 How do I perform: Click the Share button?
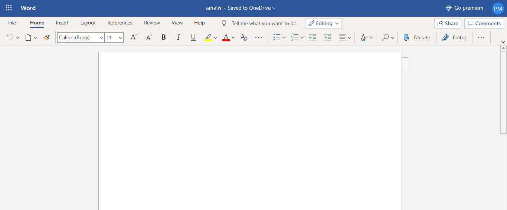(448, 23)
